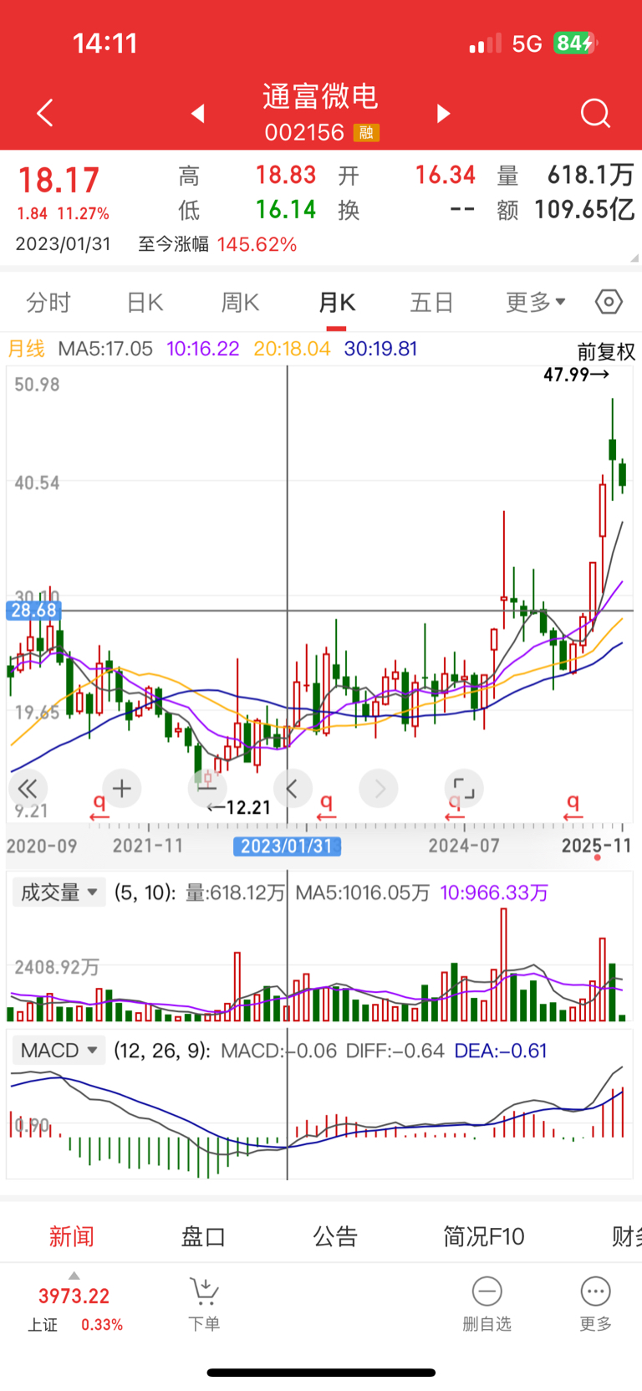Move crosshair one candle right

pyautogui.click(x=379, y=788)
